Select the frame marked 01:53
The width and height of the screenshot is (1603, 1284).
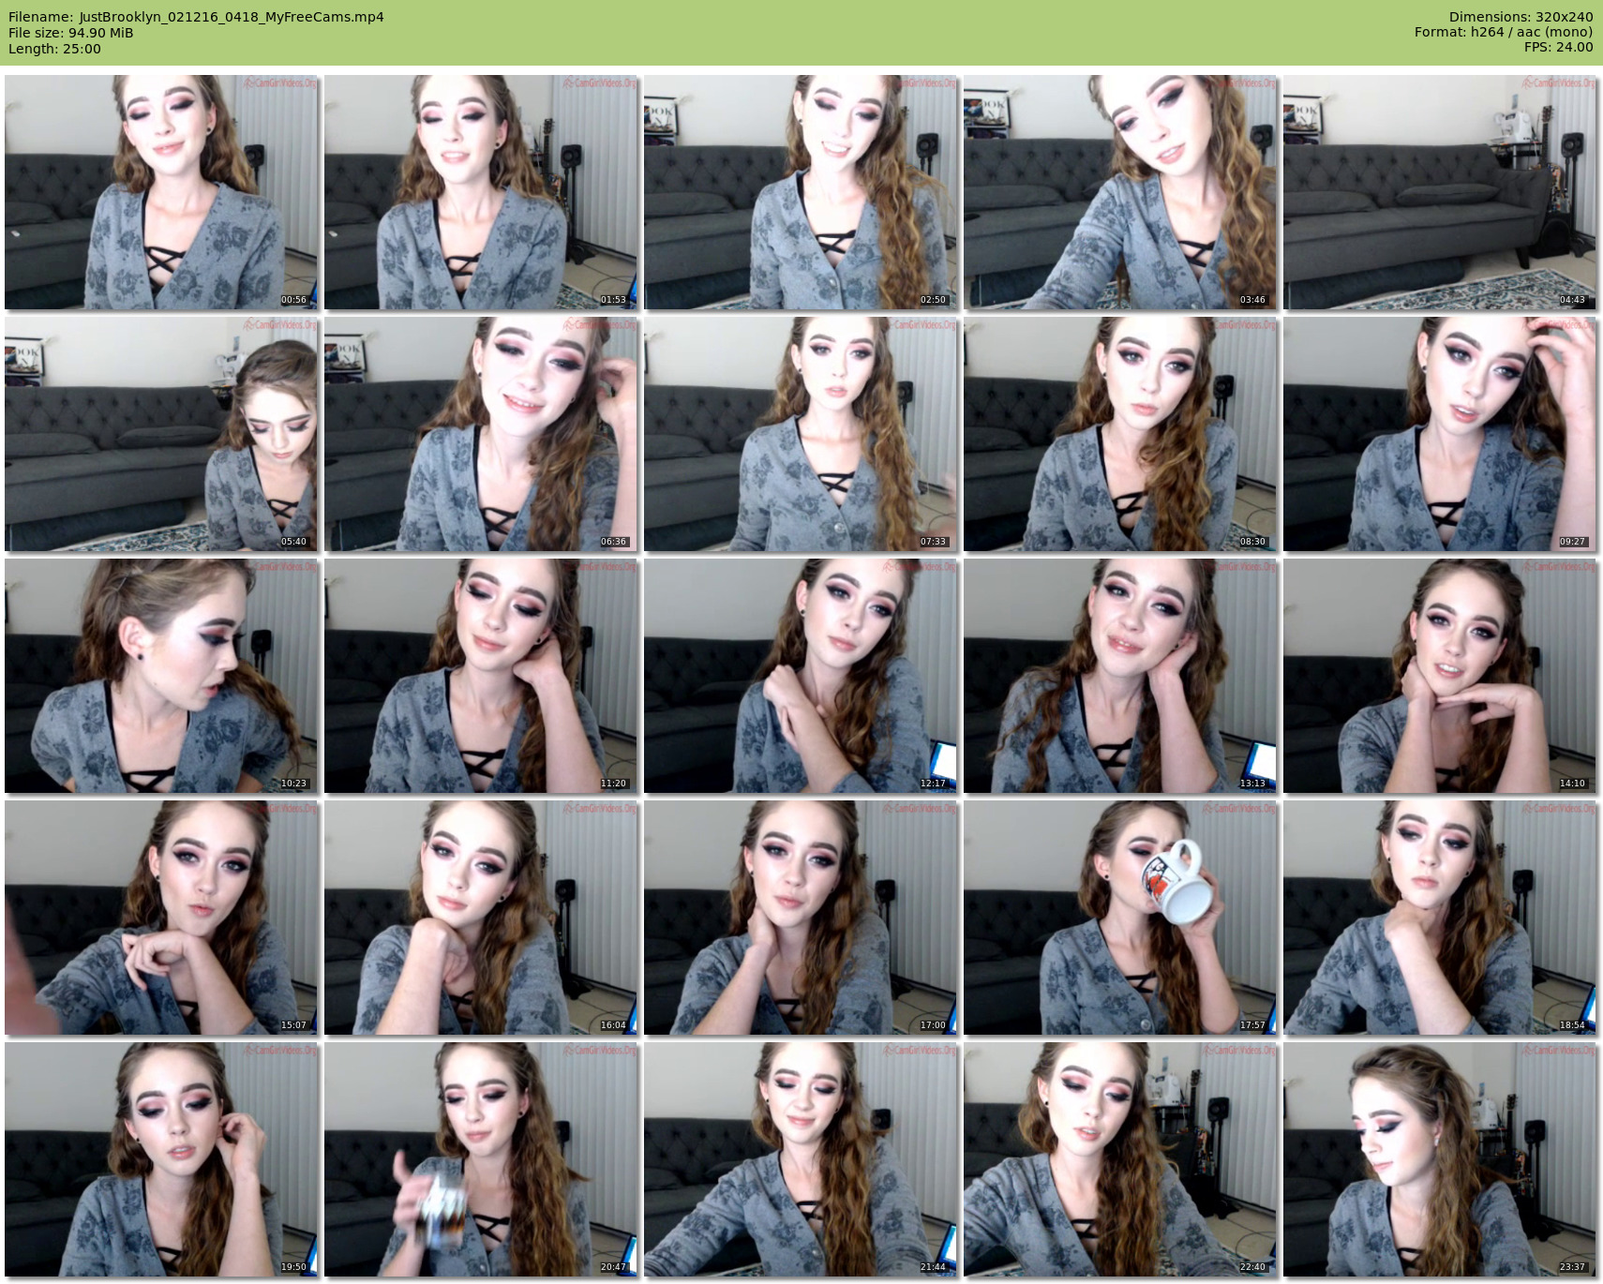pos(481,192)
